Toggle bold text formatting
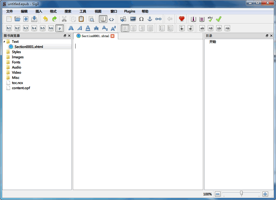Screen dimensions: 276x200 point(71,28)
